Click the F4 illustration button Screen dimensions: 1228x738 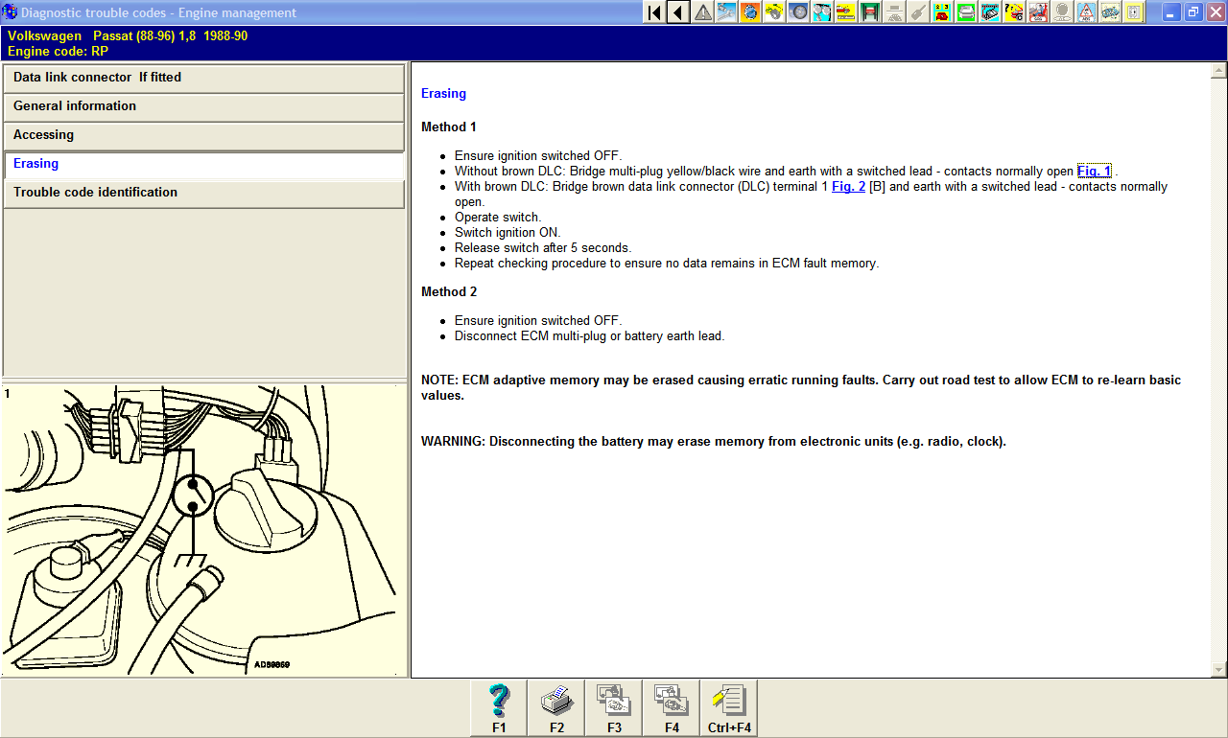pyautogui.click(x=672, y=708)
